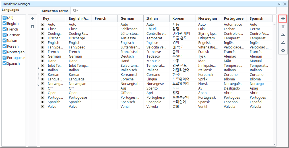The image size is (289, 148).
Task: Expand the Close term row
Action: click(x=43, y=29)
